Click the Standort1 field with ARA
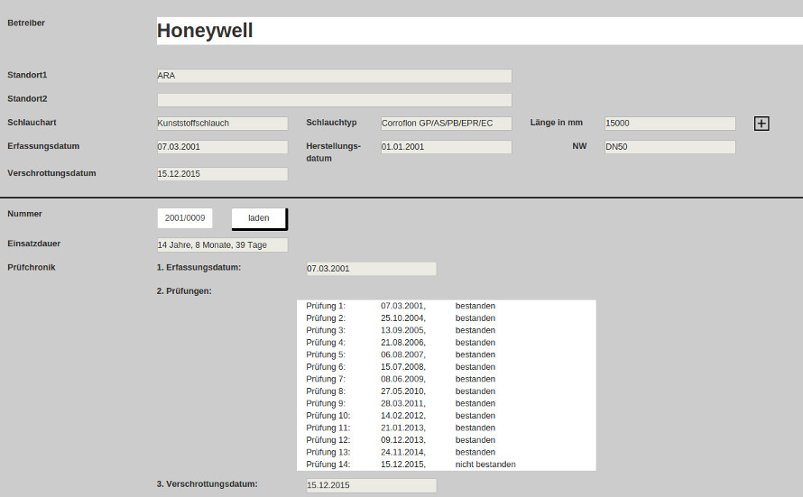Image resolution: width=803 pixels, height=497 pixels. 335,76
